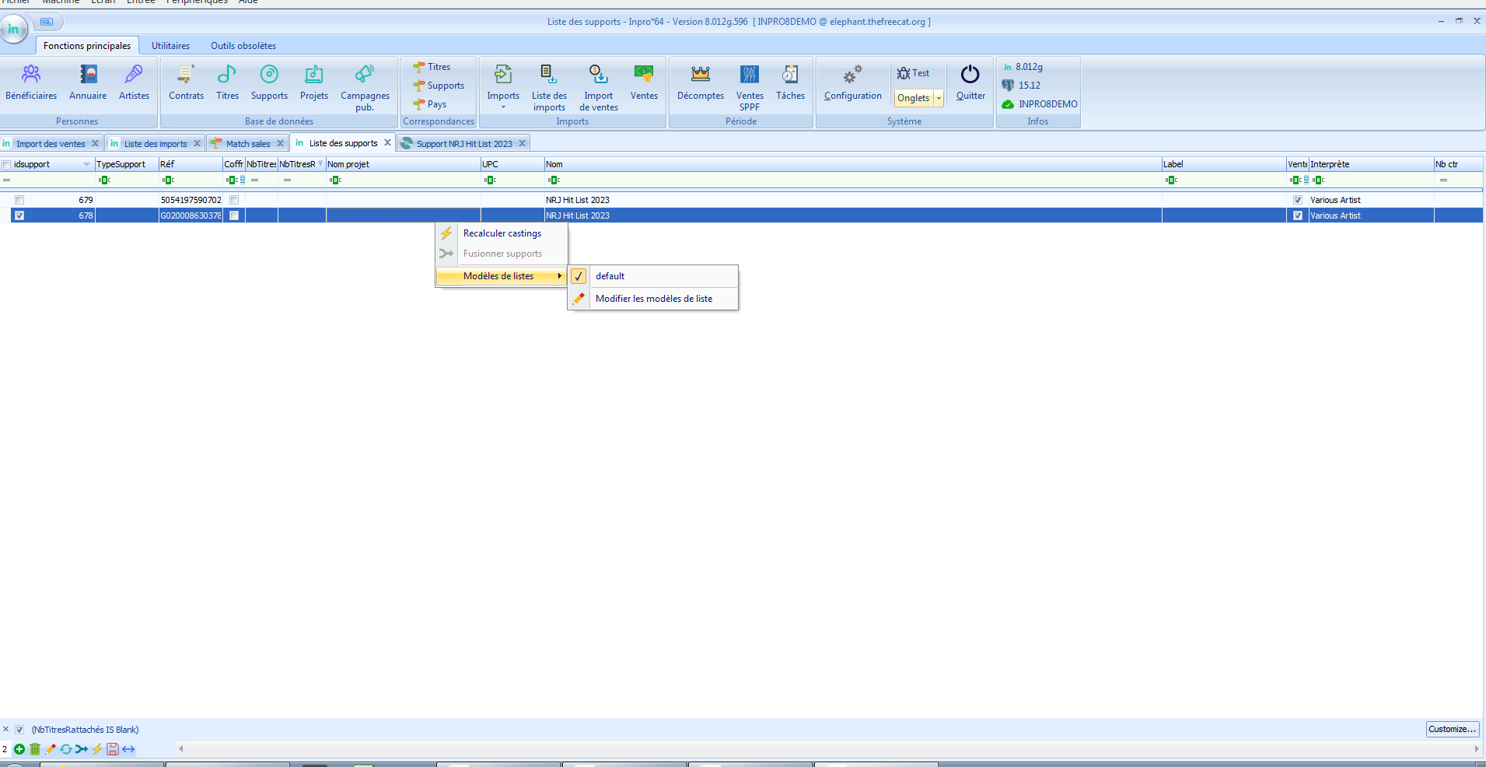Click the Quitter power icon

click(x=970, y=82)
